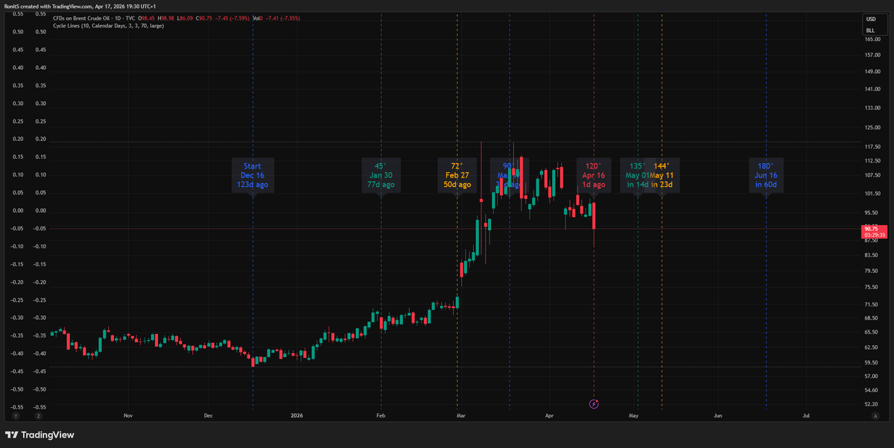Switch the price unit to BLL

pos(871,31)
